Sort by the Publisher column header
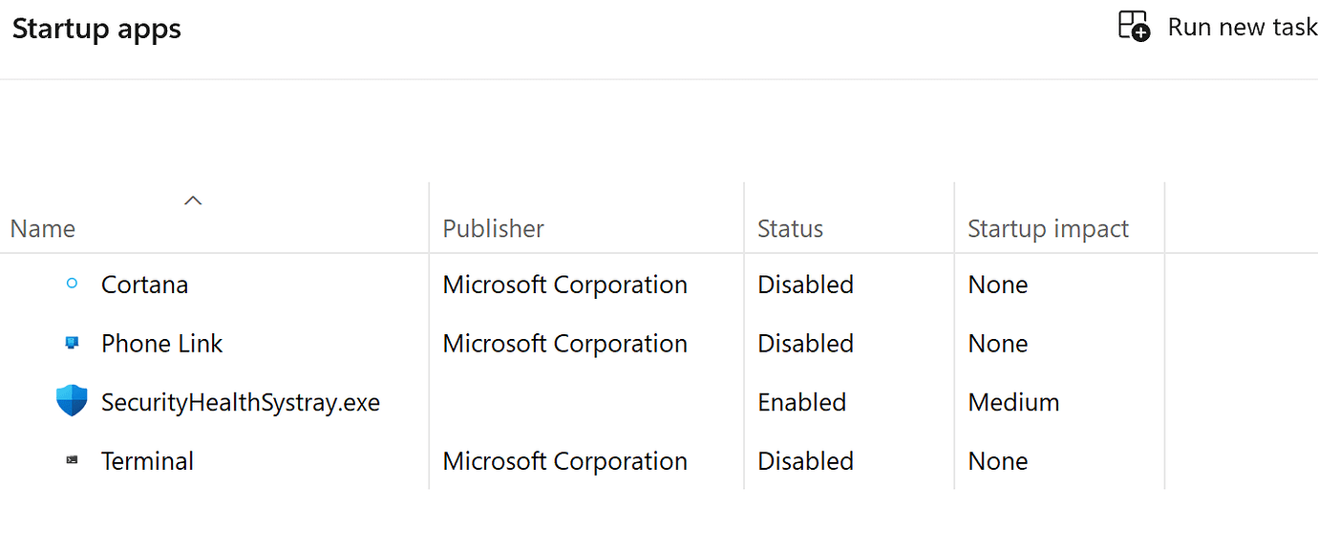The height and width of the screenshot is (550, 1318). [x=493, y=229]
